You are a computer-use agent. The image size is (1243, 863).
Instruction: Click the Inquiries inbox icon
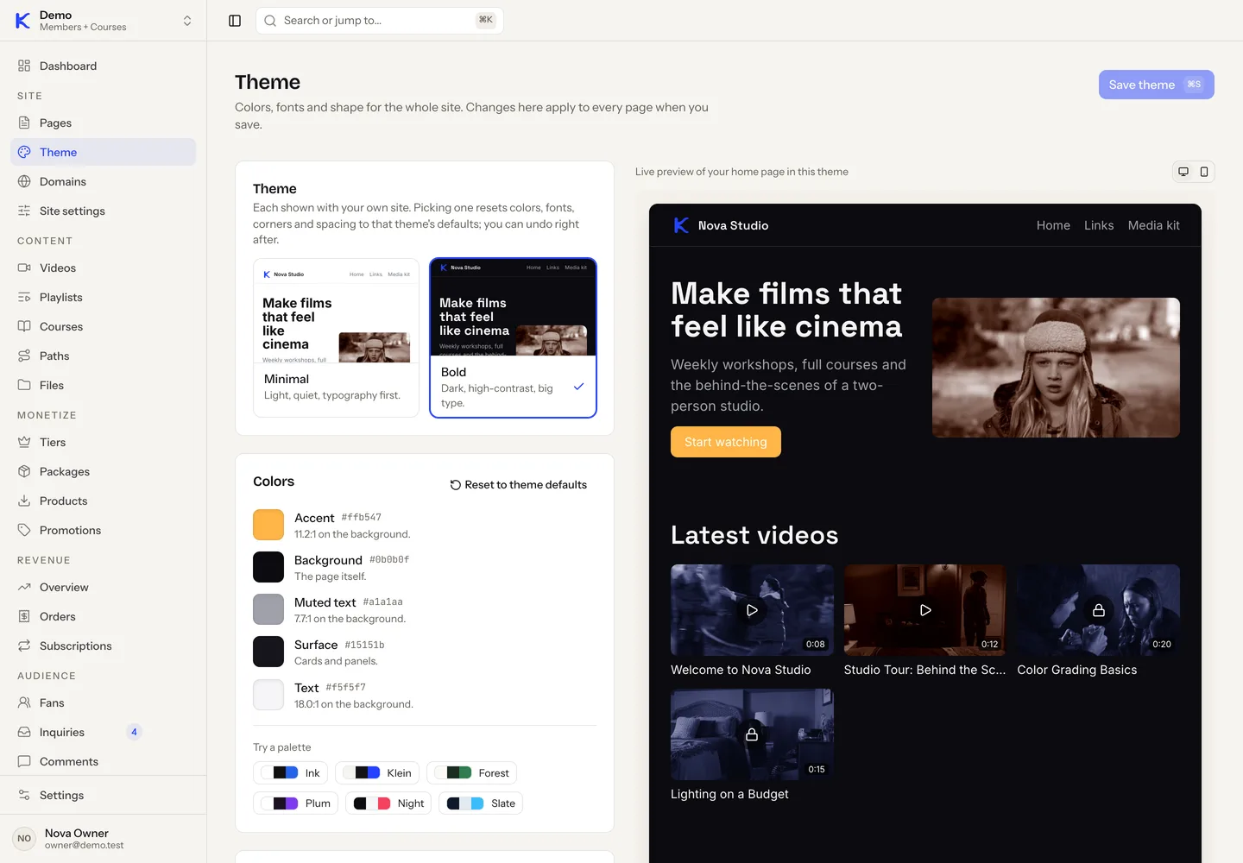pos(24,732)
